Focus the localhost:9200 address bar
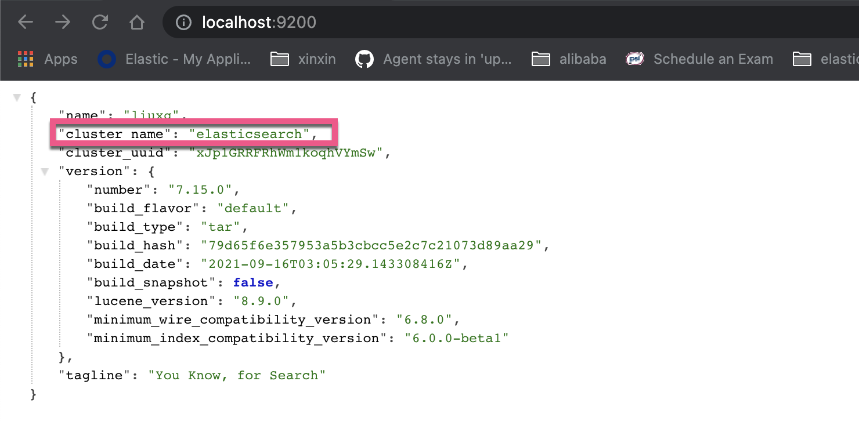Screen dimensions: 859x421 (511, 23)
